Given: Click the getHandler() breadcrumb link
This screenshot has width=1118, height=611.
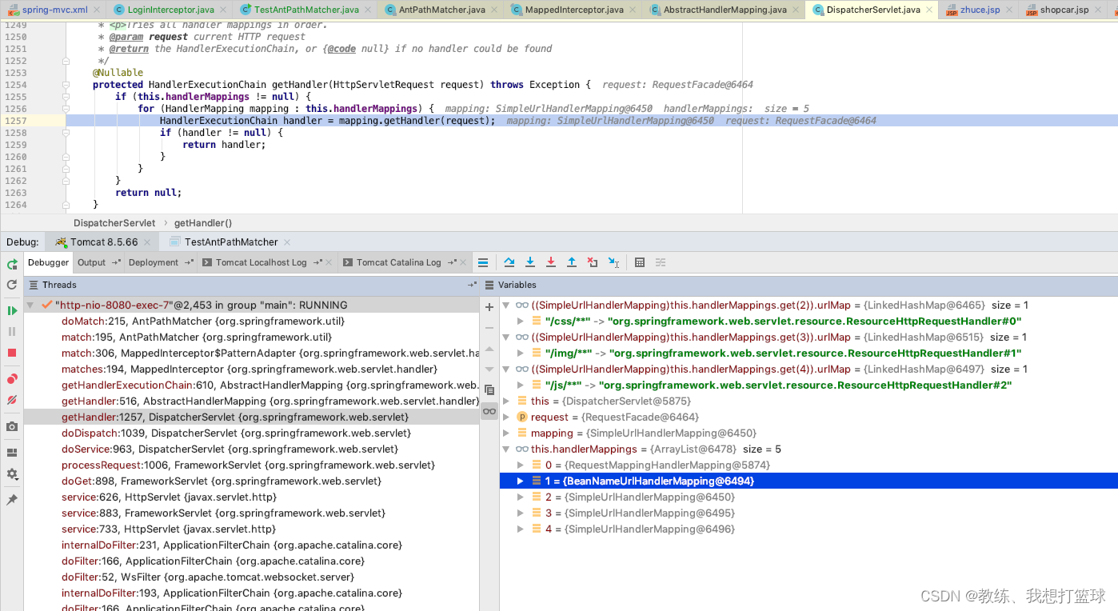Looking at the screenshot, I should [202, 222].
